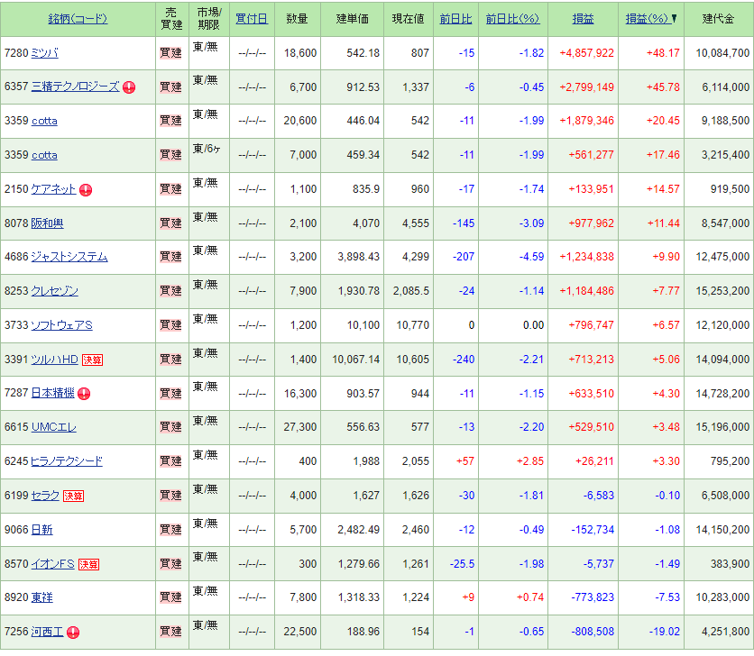Sort by 損益 column header
The width and height of the screenshot is (754, 656).
(583, 19)
